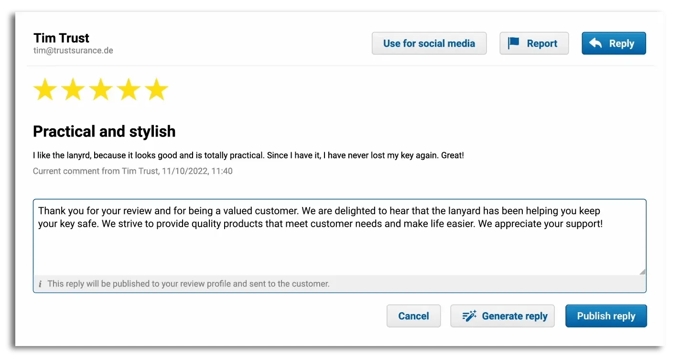681x358 pixels.
Task: Click the review title Practical and stylish
Action: [104, 131]
